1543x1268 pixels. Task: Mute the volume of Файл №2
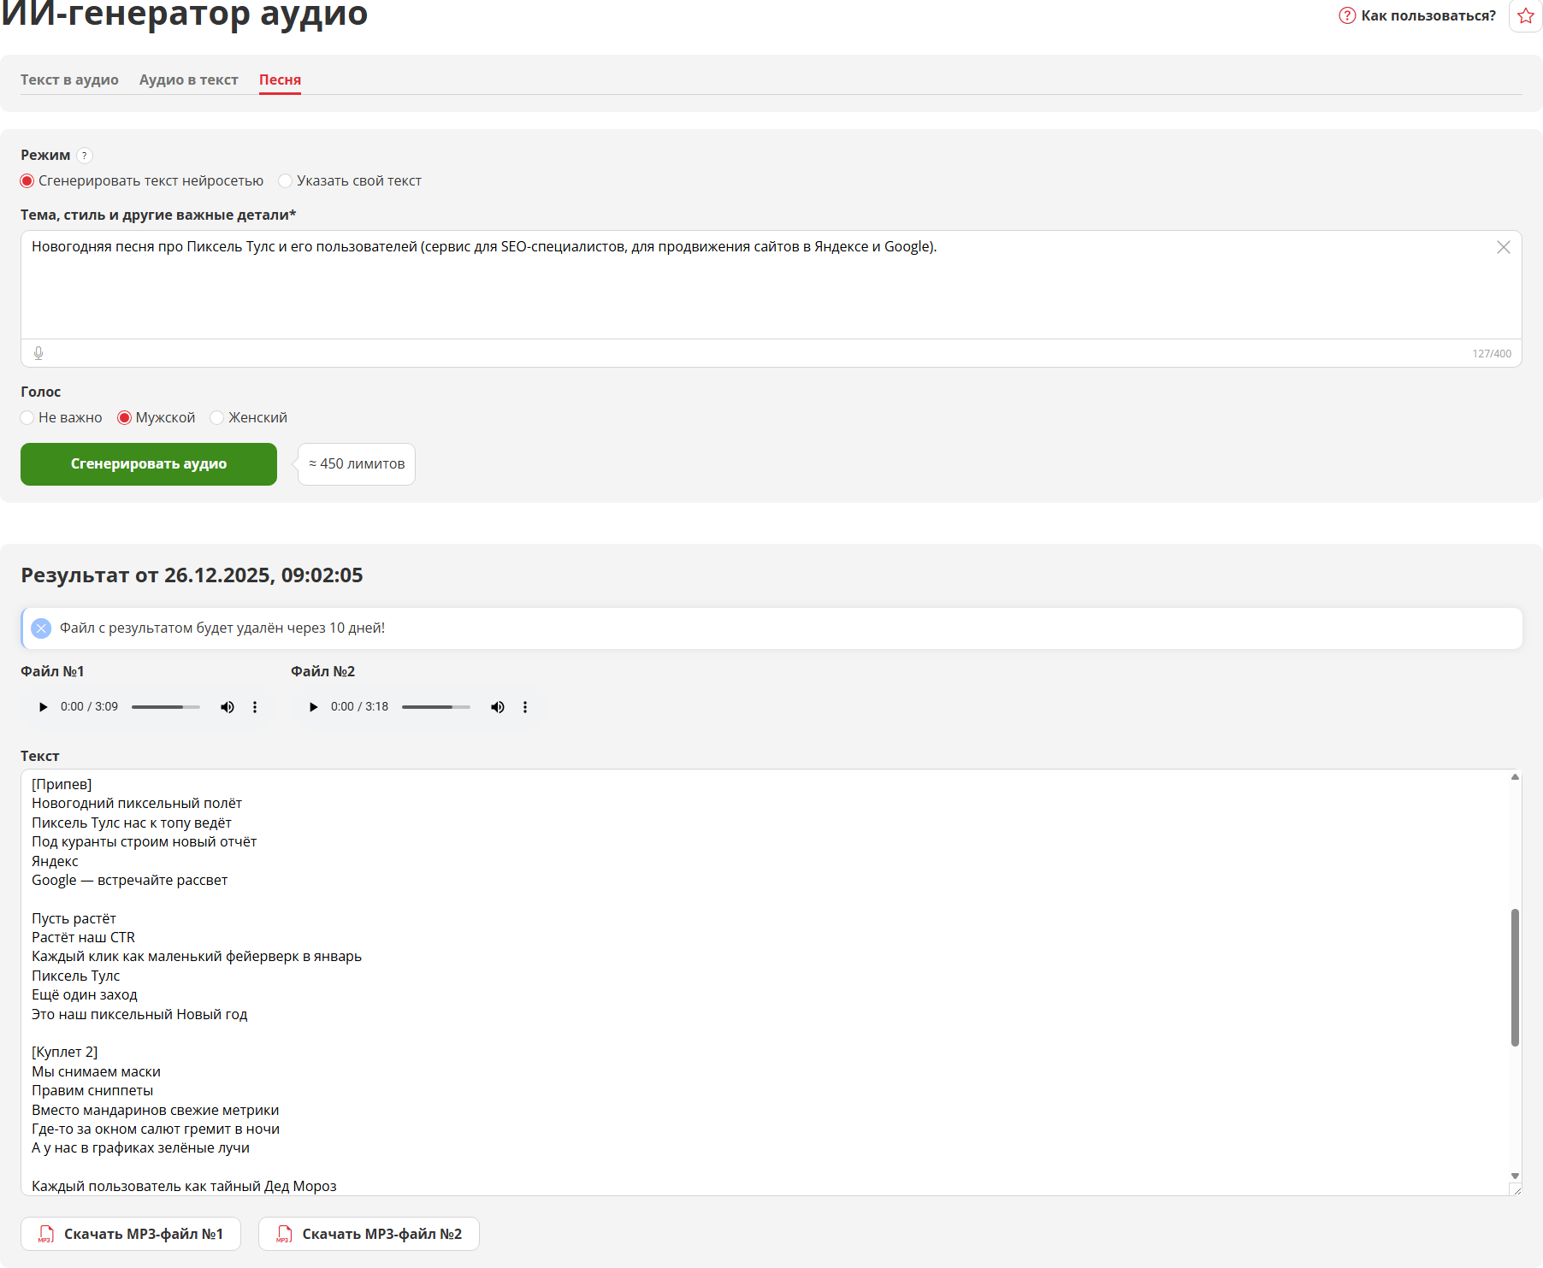pyautogui.click(x=498, y=707)
